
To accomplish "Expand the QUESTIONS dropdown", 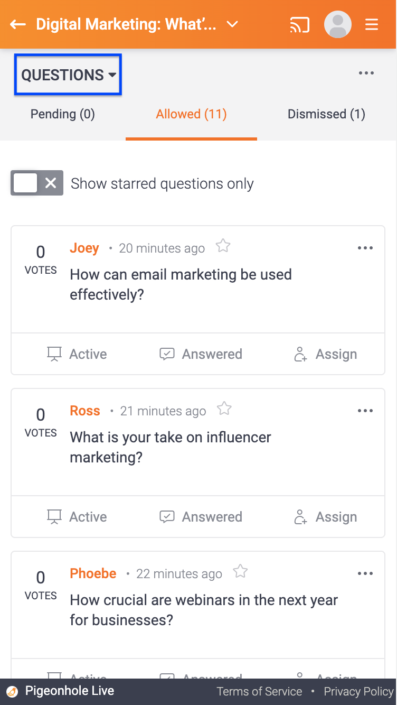I will tap(69, 75).
